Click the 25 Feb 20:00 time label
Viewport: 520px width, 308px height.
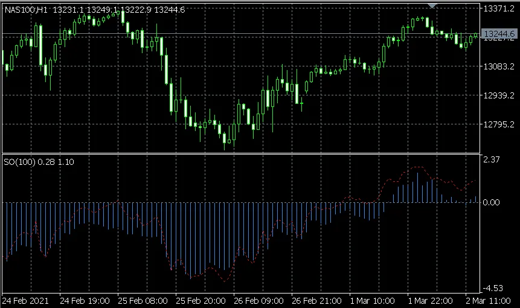[x=201, y=301]
